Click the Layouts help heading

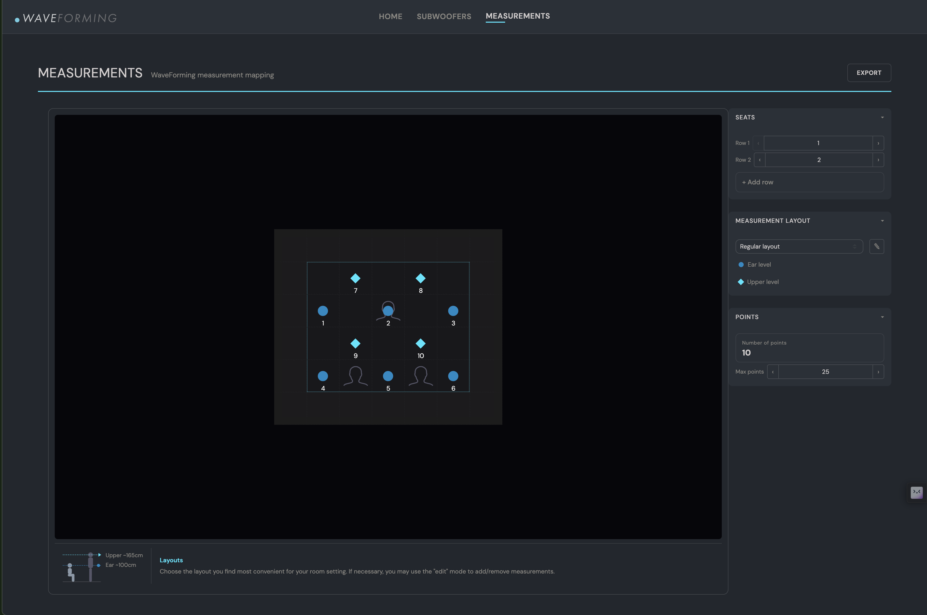click(x=171, y=560)
